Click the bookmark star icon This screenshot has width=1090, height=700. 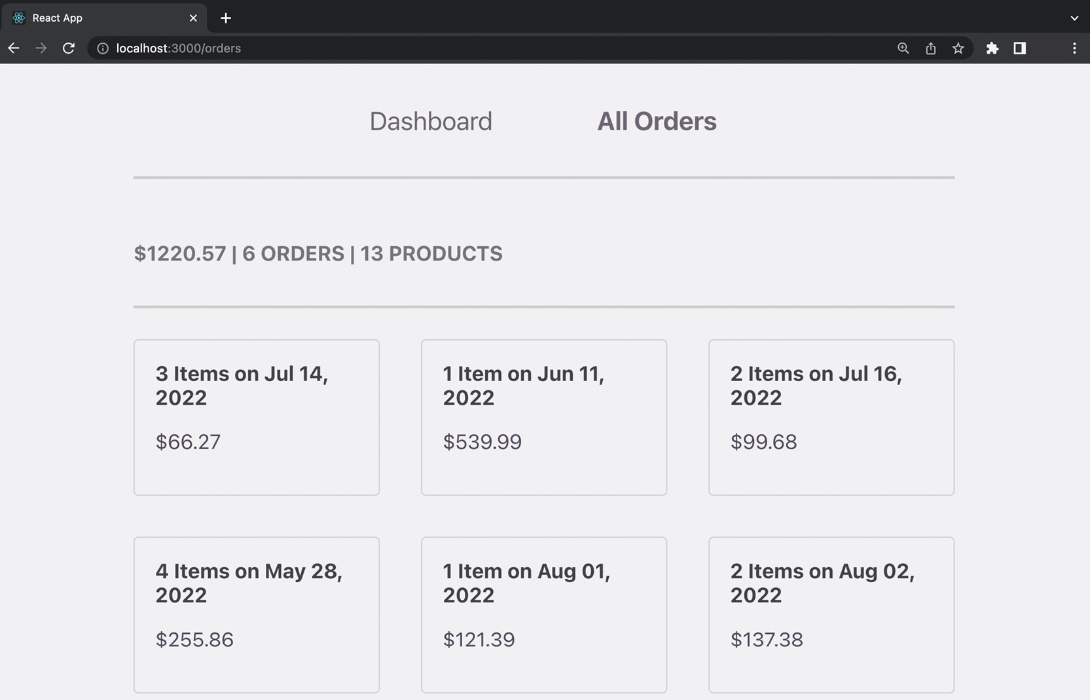pyautogui.click(x=958, y=48)
